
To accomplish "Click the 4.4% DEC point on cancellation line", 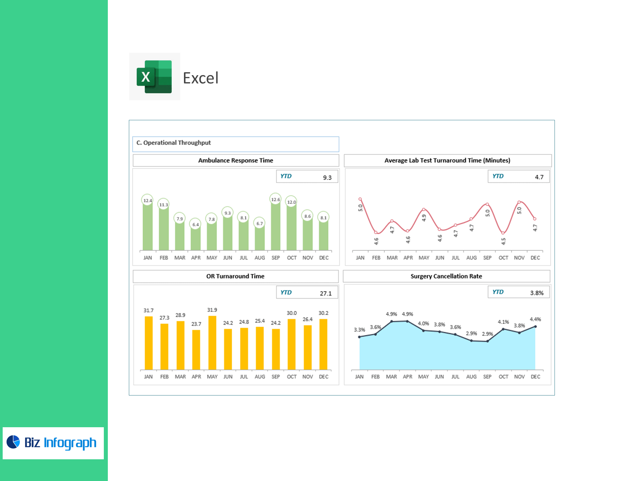I will [x=535, y=327].
